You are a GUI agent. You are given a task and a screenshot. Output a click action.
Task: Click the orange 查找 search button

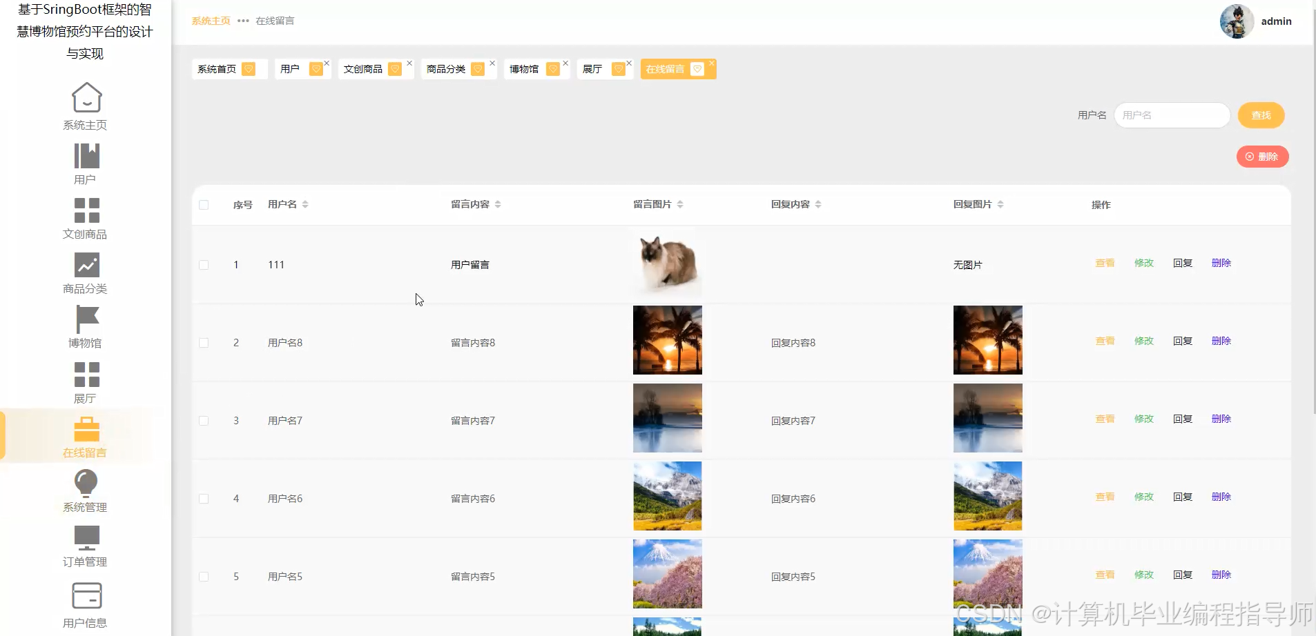[x=1261, y=115]
